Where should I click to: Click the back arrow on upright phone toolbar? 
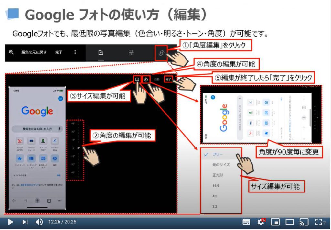14,201
